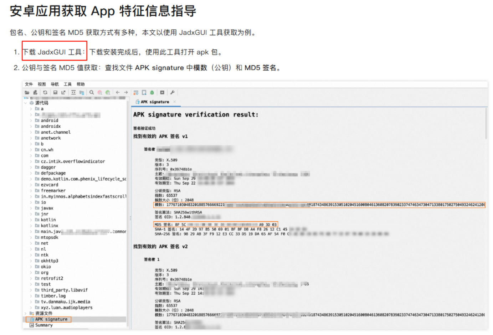This screenshot has width=493, height=335.
Task: Switch to the APK signature tab
Action: (x=155, y=102)
